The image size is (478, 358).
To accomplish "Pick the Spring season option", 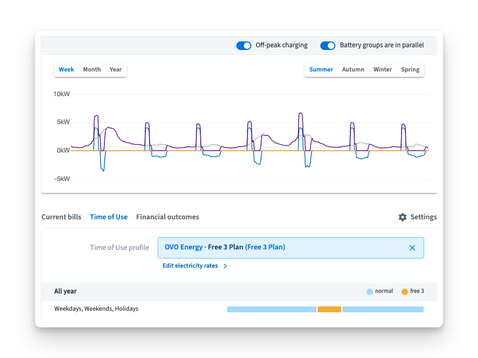I will 410,70.
